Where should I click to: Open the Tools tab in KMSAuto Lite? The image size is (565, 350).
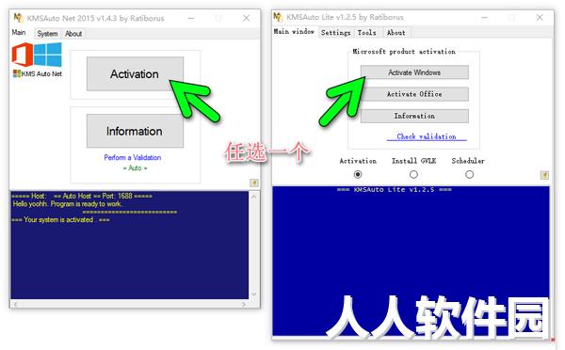click(x=367, y=32)
